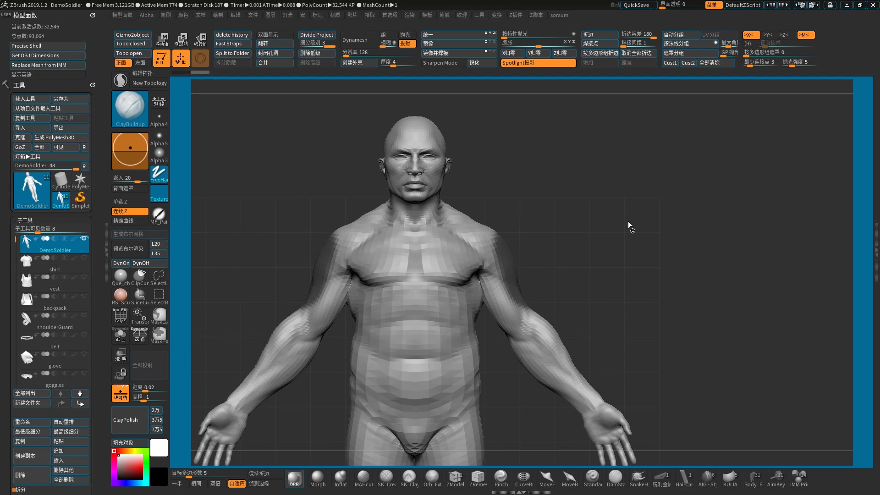This screenshot has width=880, height=495.
Task: Open the Alpha menu
Action: (x=147, y=15)
